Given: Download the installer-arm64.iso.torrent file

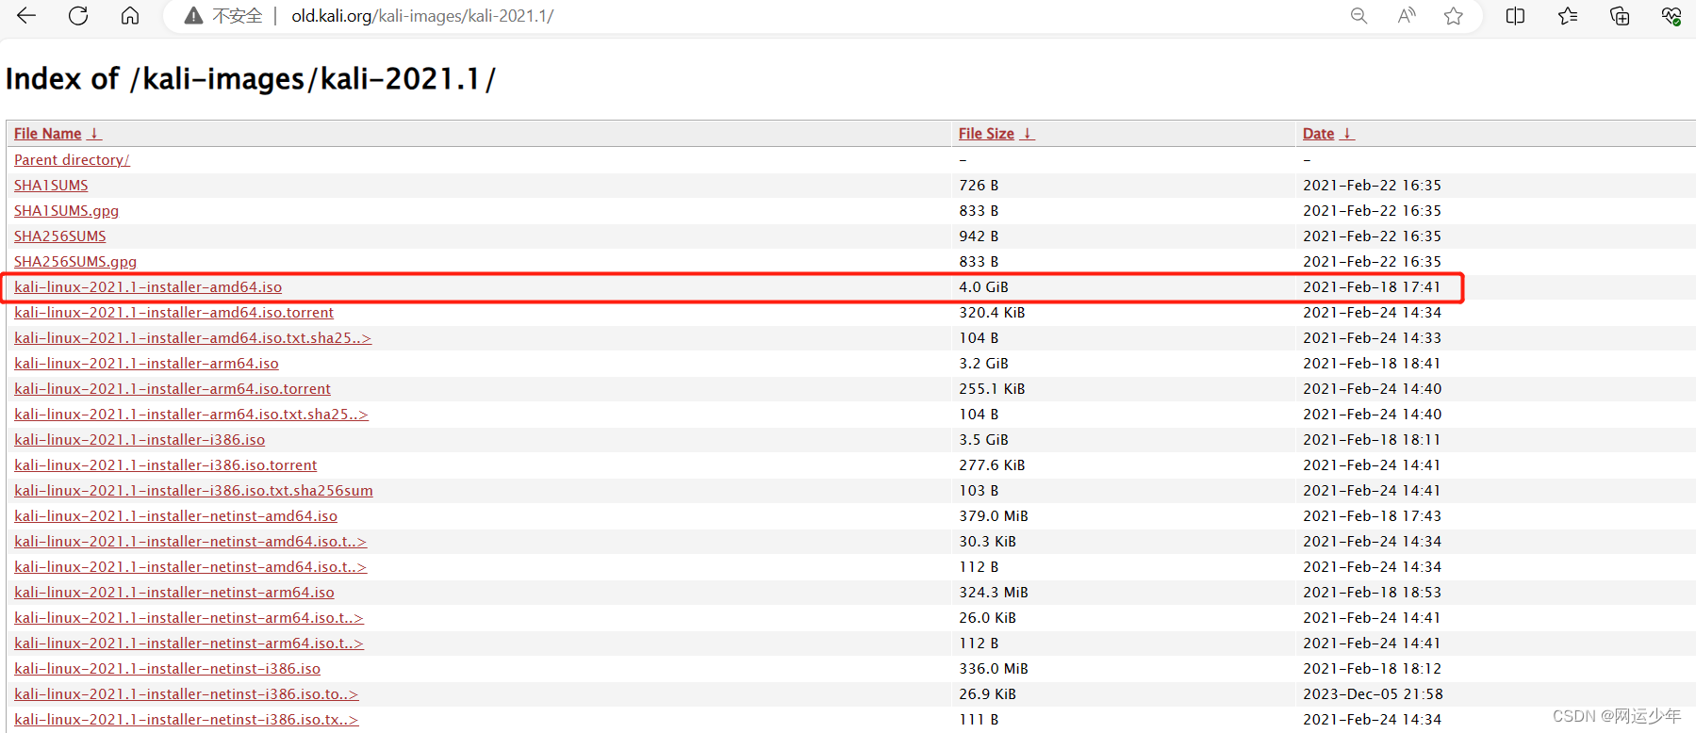Looking at the screenshot, I should coord(173,389).
